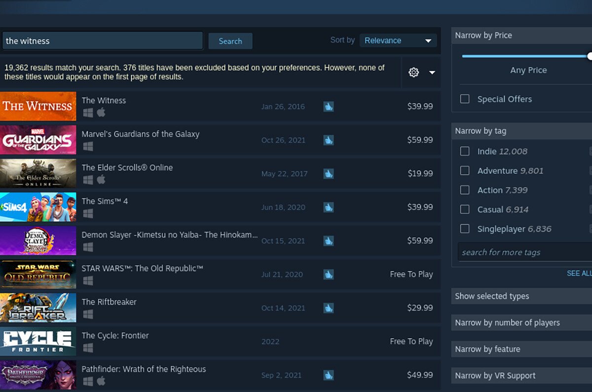Click review thumb for The Sims 4
This screenshot has height=392, width=592.
329,207
